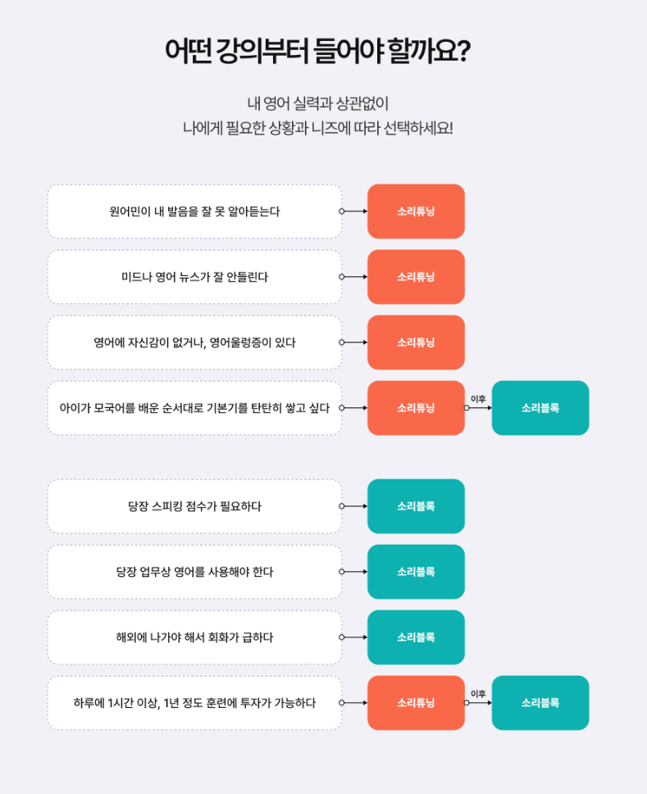647x794 pixels.
Task: Select the "당장 스피킹 점수가 필요하다" box
Action: [x=194, y=506]
